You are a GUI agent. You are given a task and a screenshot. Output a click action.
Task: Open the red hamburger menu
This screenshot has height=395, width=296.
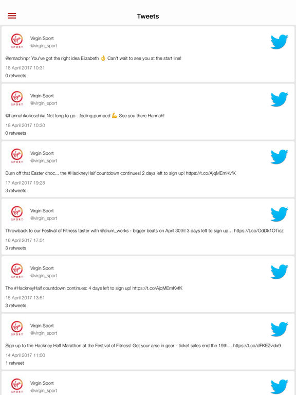click(12, 15)
